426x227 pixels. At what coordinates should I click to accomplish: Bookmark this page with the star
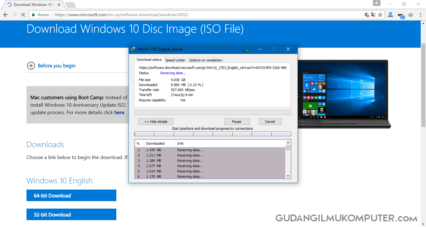coord(380,15)
